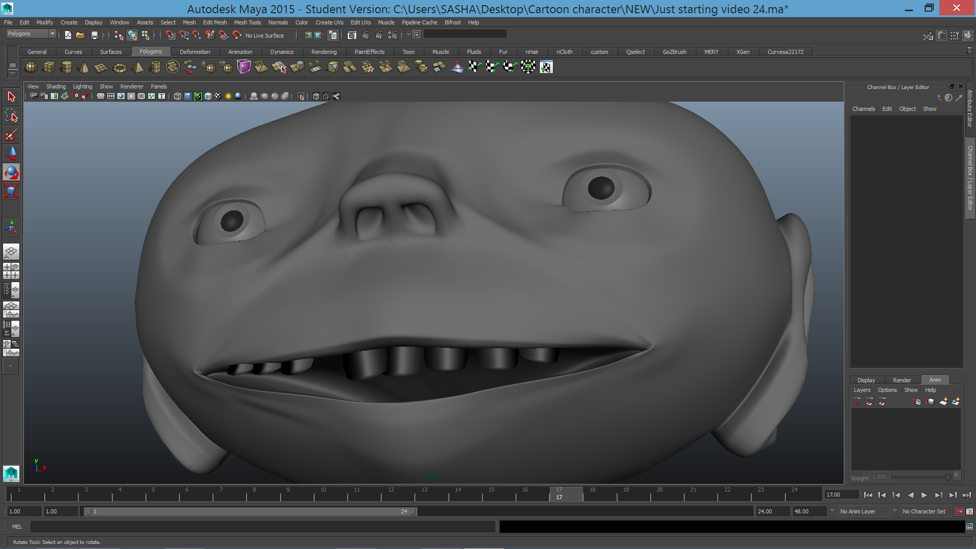Click the playback range slider bar
Image resolution: width=976 pixels, height=549 pixels.
pyautogui.click(x=250, y=511)
